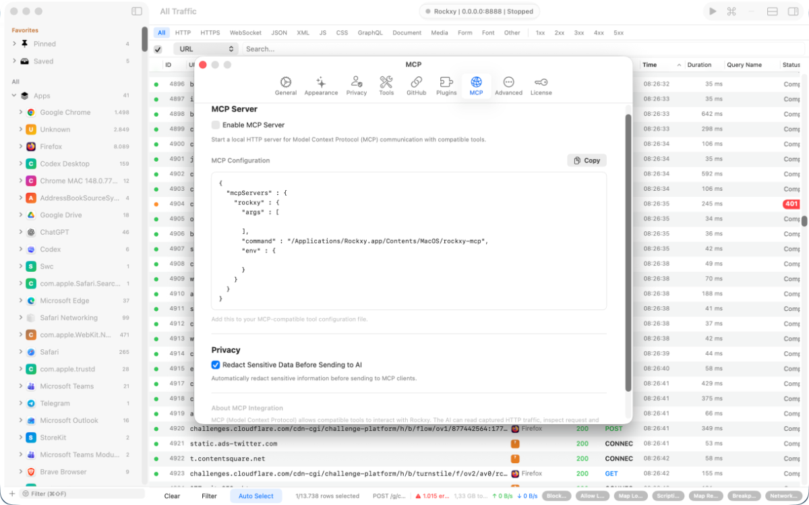Expand the Google Chrome app row
The image size is (809, 505).
[21, 113]
